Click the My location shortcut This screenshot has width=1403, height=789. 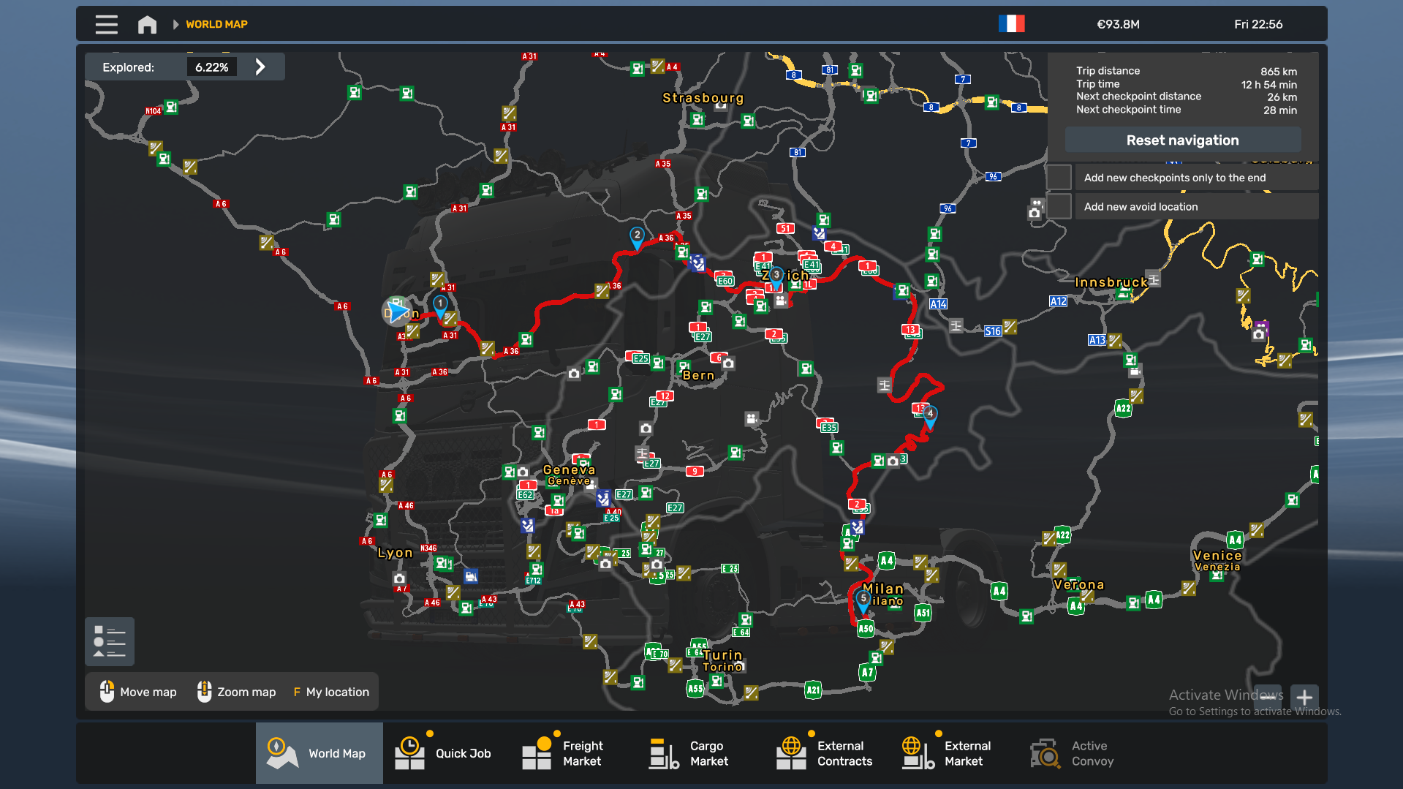click(x=331, y=692)
